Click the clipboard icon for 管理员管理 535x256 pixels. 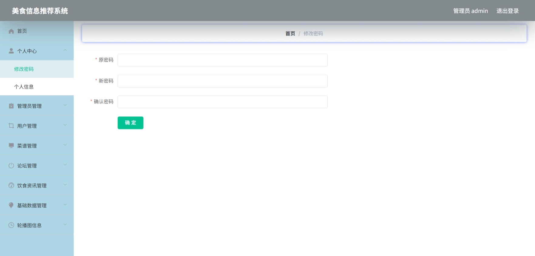11,106
